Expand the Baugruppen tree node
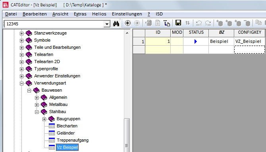 tap(44, 119)
